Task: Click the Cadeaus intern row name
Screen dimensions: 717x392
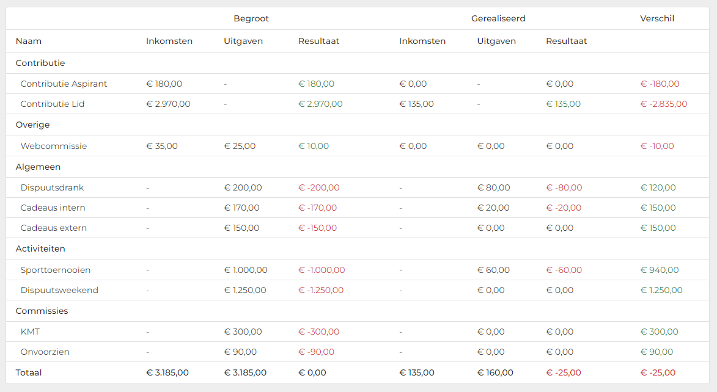Action: (53, 208)
